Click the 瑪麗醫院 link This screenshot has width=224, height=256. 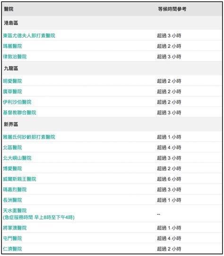pos(12,46)
